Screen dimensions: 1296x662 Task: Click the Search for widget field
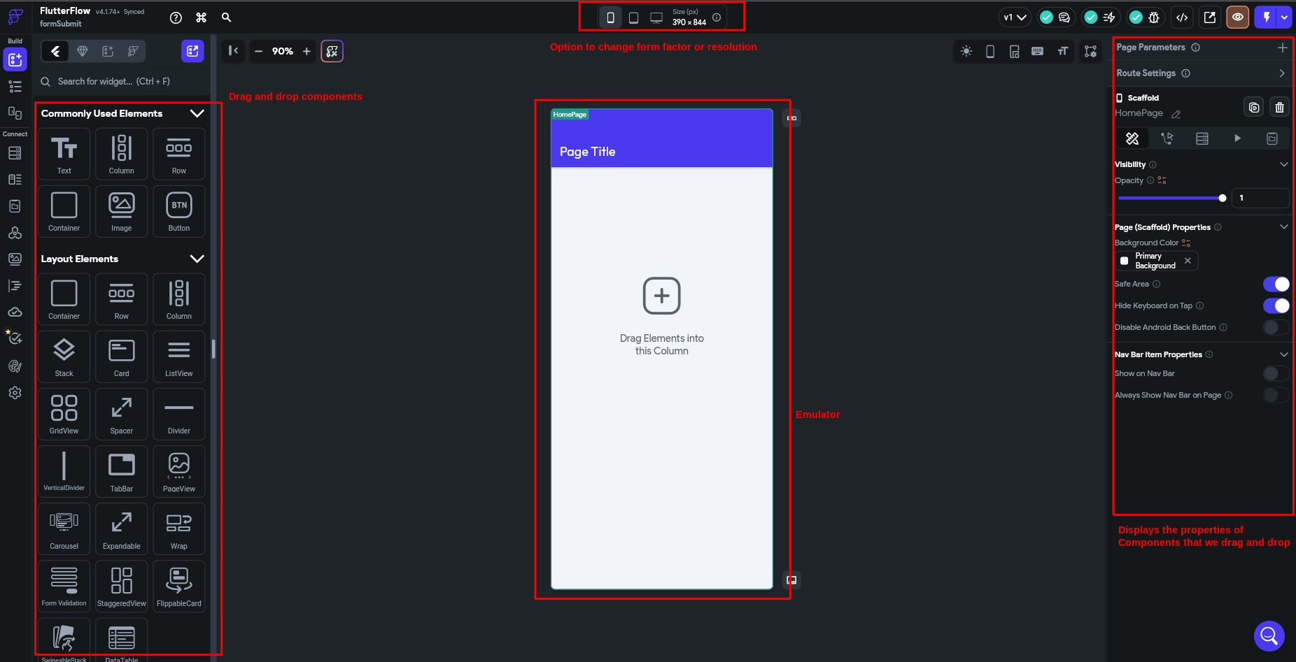(122, 82)
